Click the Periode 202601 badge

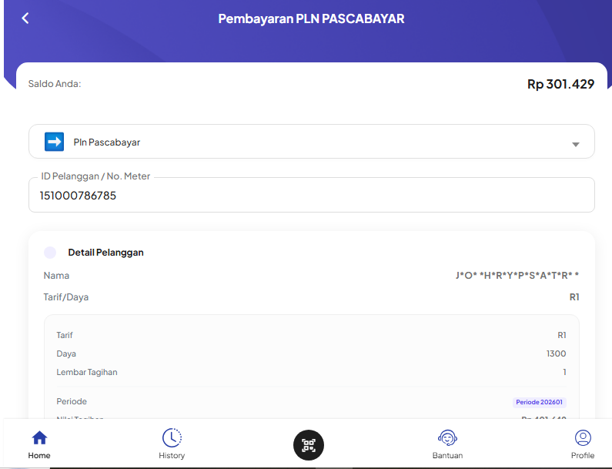(x=540, y=402)
